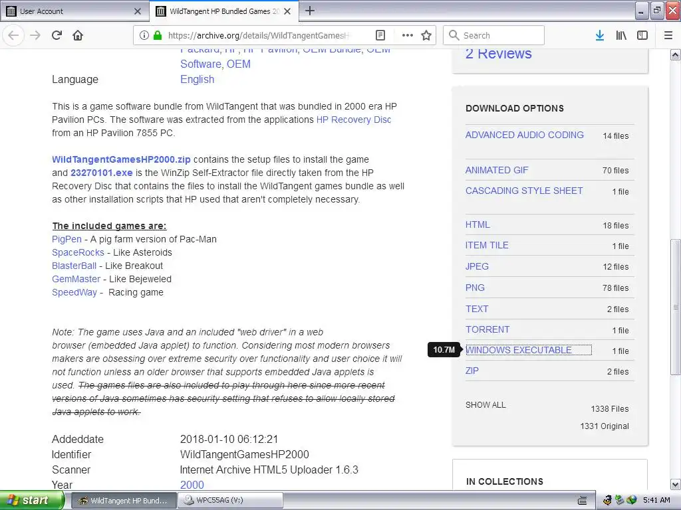Open a new browser tab
The image size is (681, 510).
(x=310, y=11)
